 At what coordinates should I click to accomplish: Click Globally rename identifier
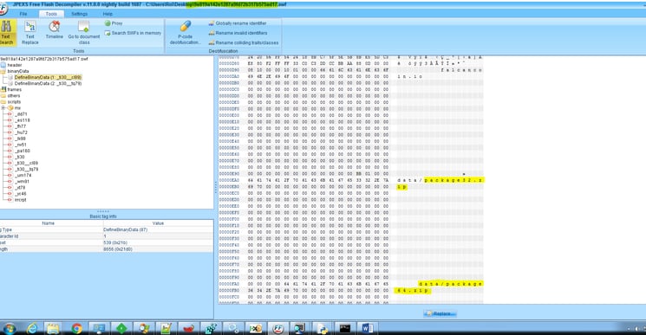238,23
